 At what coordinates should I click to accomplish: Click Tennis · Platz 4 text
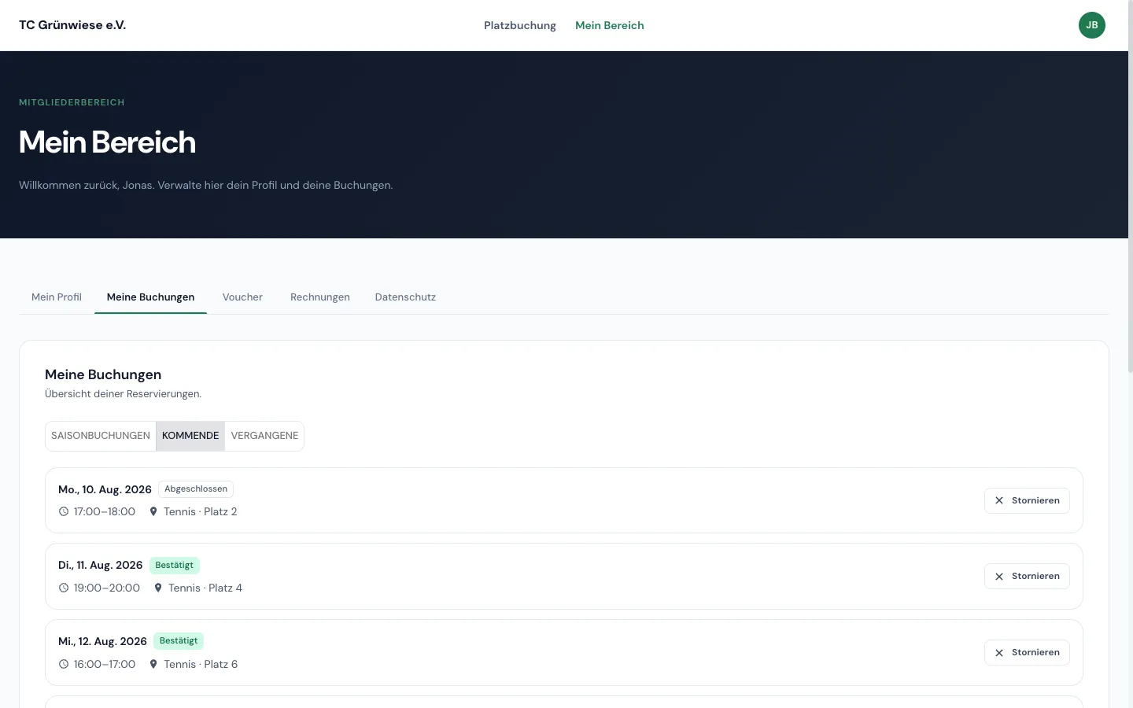(x=205, y=588)
